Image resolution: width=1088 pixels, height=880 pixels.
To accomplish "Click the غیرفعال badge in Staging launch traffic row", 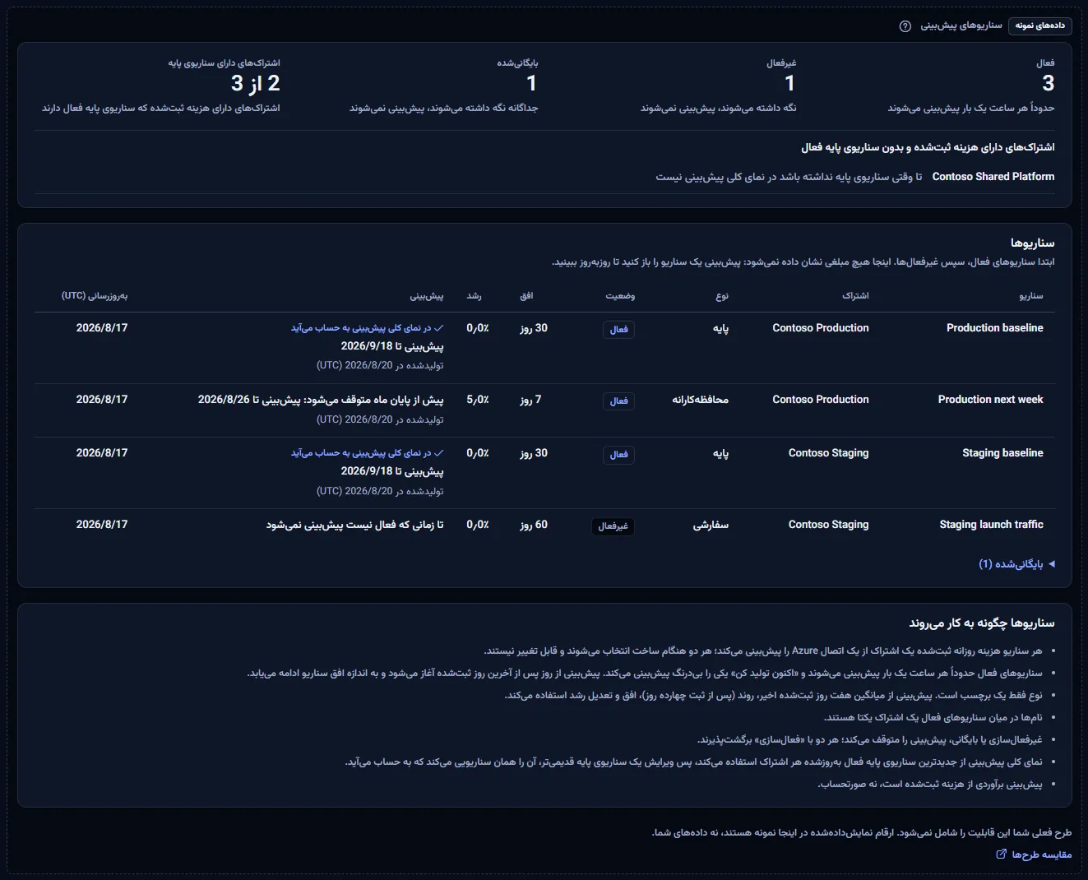I will [x=613, y=526].
